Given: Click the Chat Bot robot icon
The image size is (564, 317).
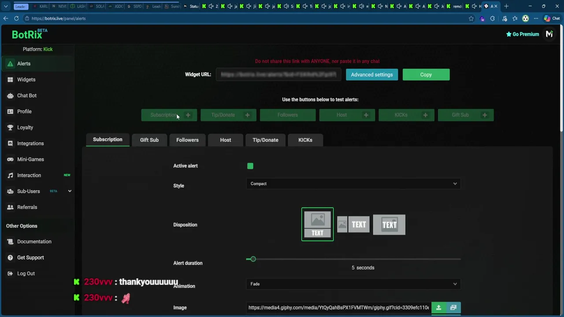Looking at the screenshot, I should point(10,96).
